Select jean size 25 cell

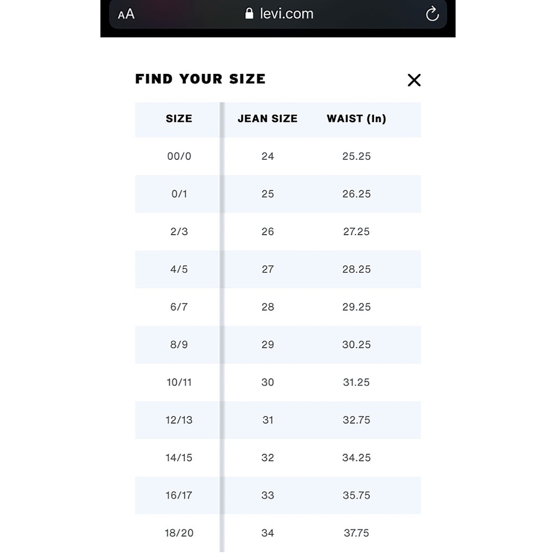click(268, 193)
